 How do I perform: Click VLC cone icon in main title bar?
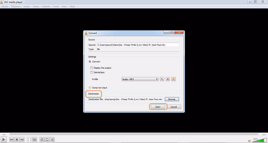pyautogui.click(x=2, y=2)
